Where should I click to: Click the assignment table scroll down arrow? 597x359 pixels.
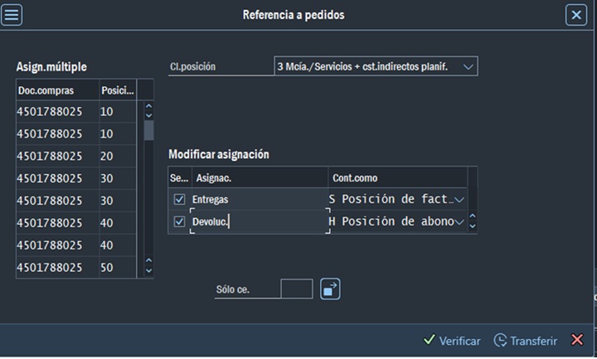pyautogui.click(x=473, y=226)
